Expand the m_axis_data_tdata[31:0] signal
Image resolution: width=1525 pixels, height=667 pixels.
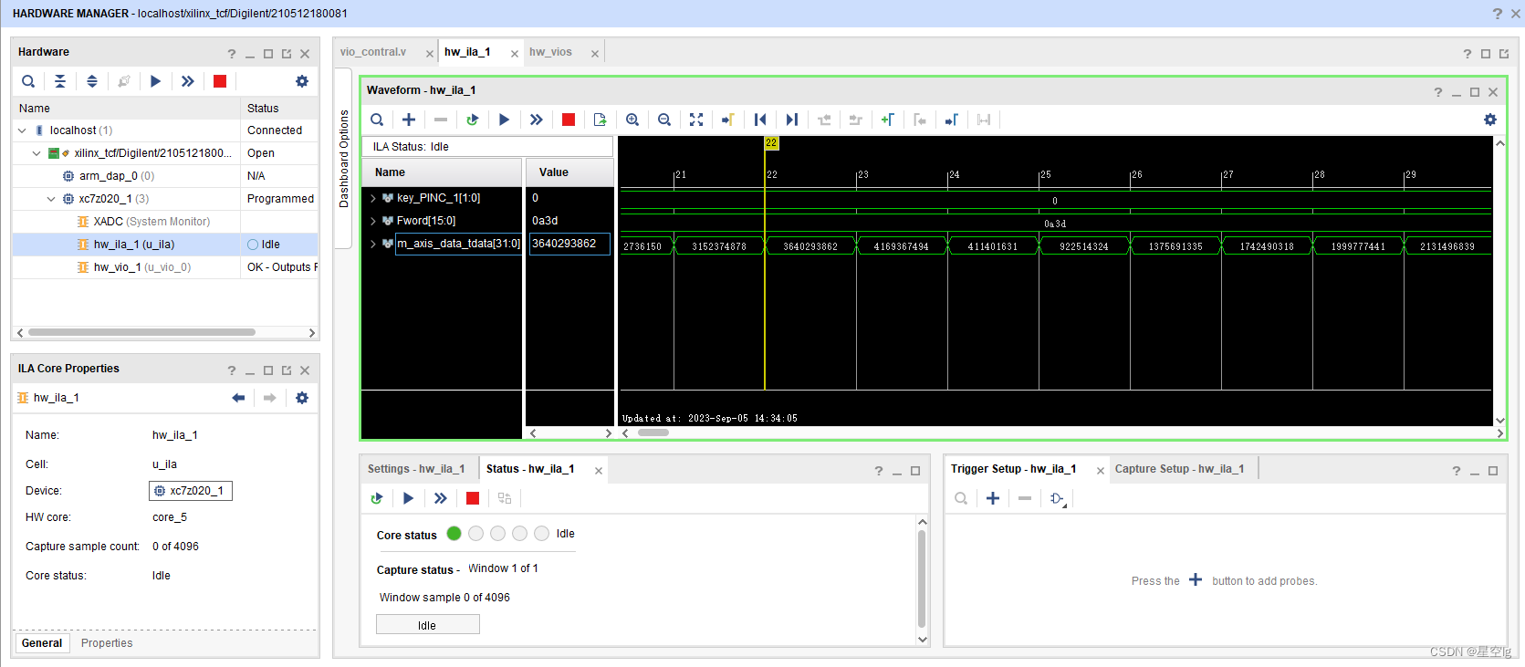point(372,244)
